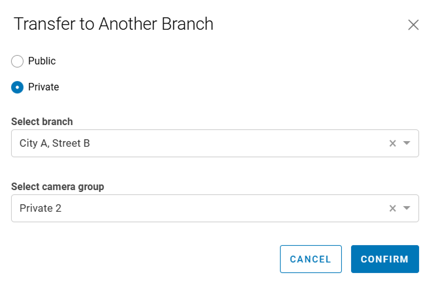This screenshot has width=437, height=286.
Task: Select the Public radio button
Action: (x=17, y=61)
